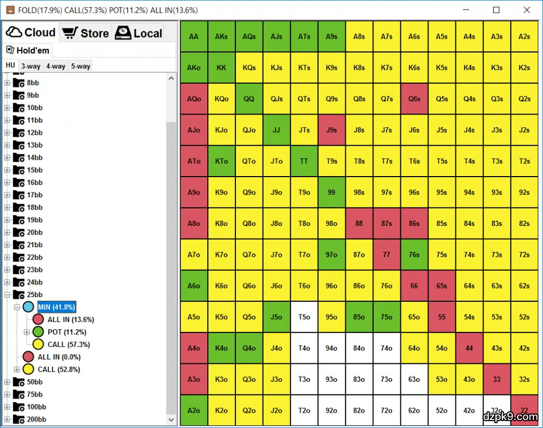Expand the 50bb stack folder
The height and width of the screenshot is (428, 543).
point(7,382)
